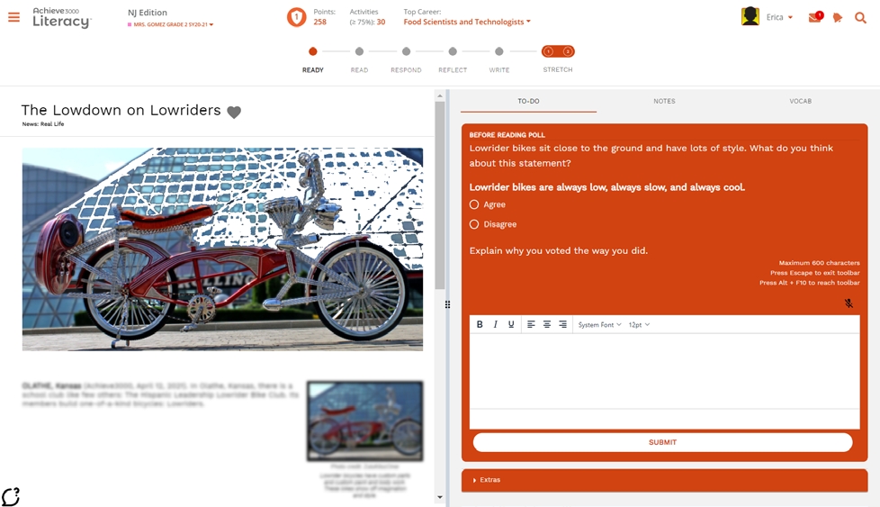Switch to the Vocab tab
The width and height of the screenshot is (880, 507).
[800, 101]
